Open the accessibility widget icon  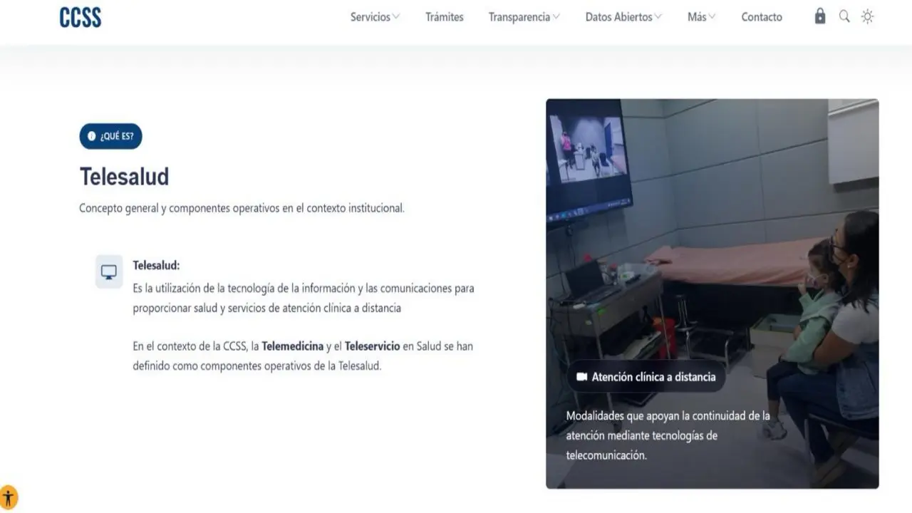[9, 497]
